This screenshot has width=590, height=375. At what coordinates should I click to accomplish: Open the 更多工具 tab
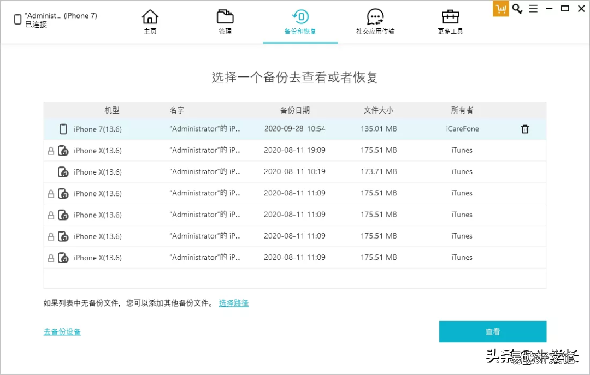pos(450,22)
